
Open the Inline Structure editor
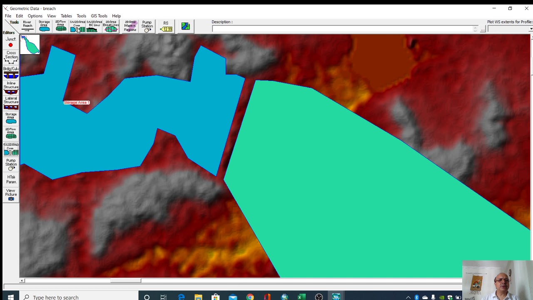11,88
